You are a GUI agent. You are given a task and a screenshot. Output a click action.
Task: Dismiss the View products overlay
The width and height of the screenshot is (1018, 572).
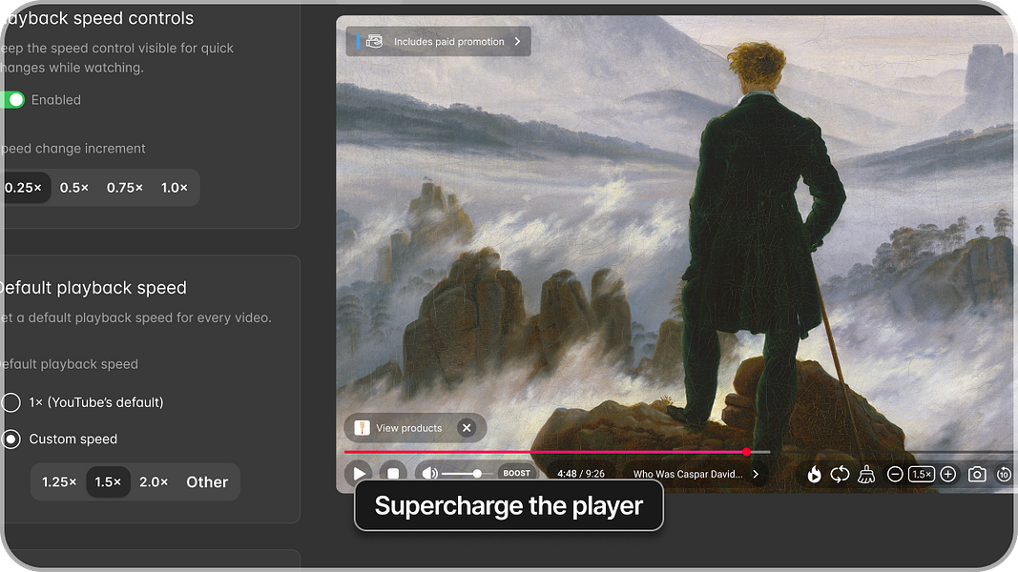coord(467,428)
